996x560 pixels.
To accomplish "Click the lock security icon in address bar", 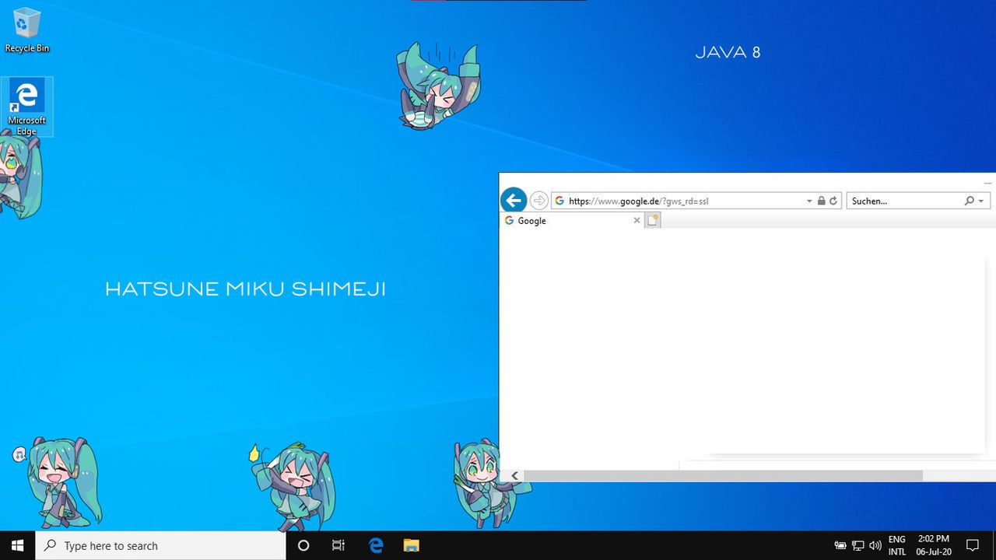I will [x=821, y=201].
